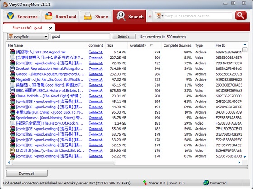Click the Download tab folder icon
Screen dimensions: 253x189
coord(49,16)
